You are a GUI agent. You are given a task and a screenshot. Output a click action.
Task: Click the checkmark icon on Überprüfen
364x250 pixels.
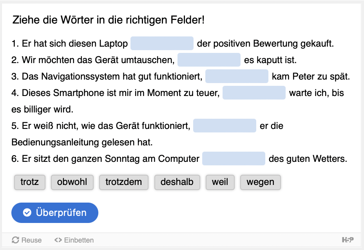27,213
